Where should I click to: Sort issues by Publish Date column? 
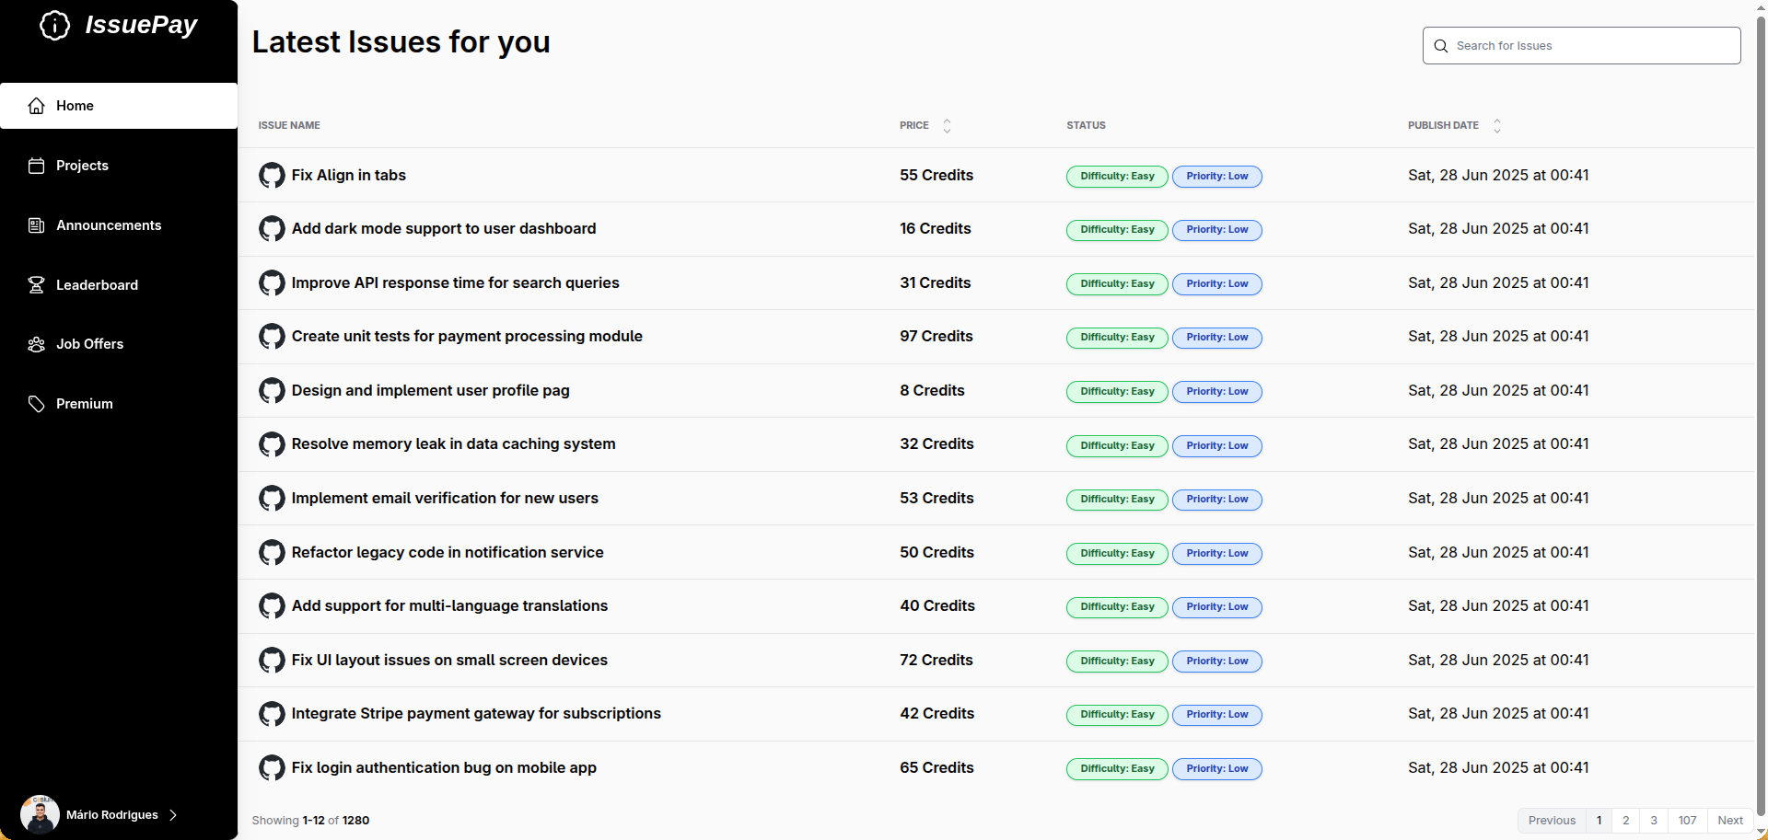pyautogui.click(x=1496, y=126)
